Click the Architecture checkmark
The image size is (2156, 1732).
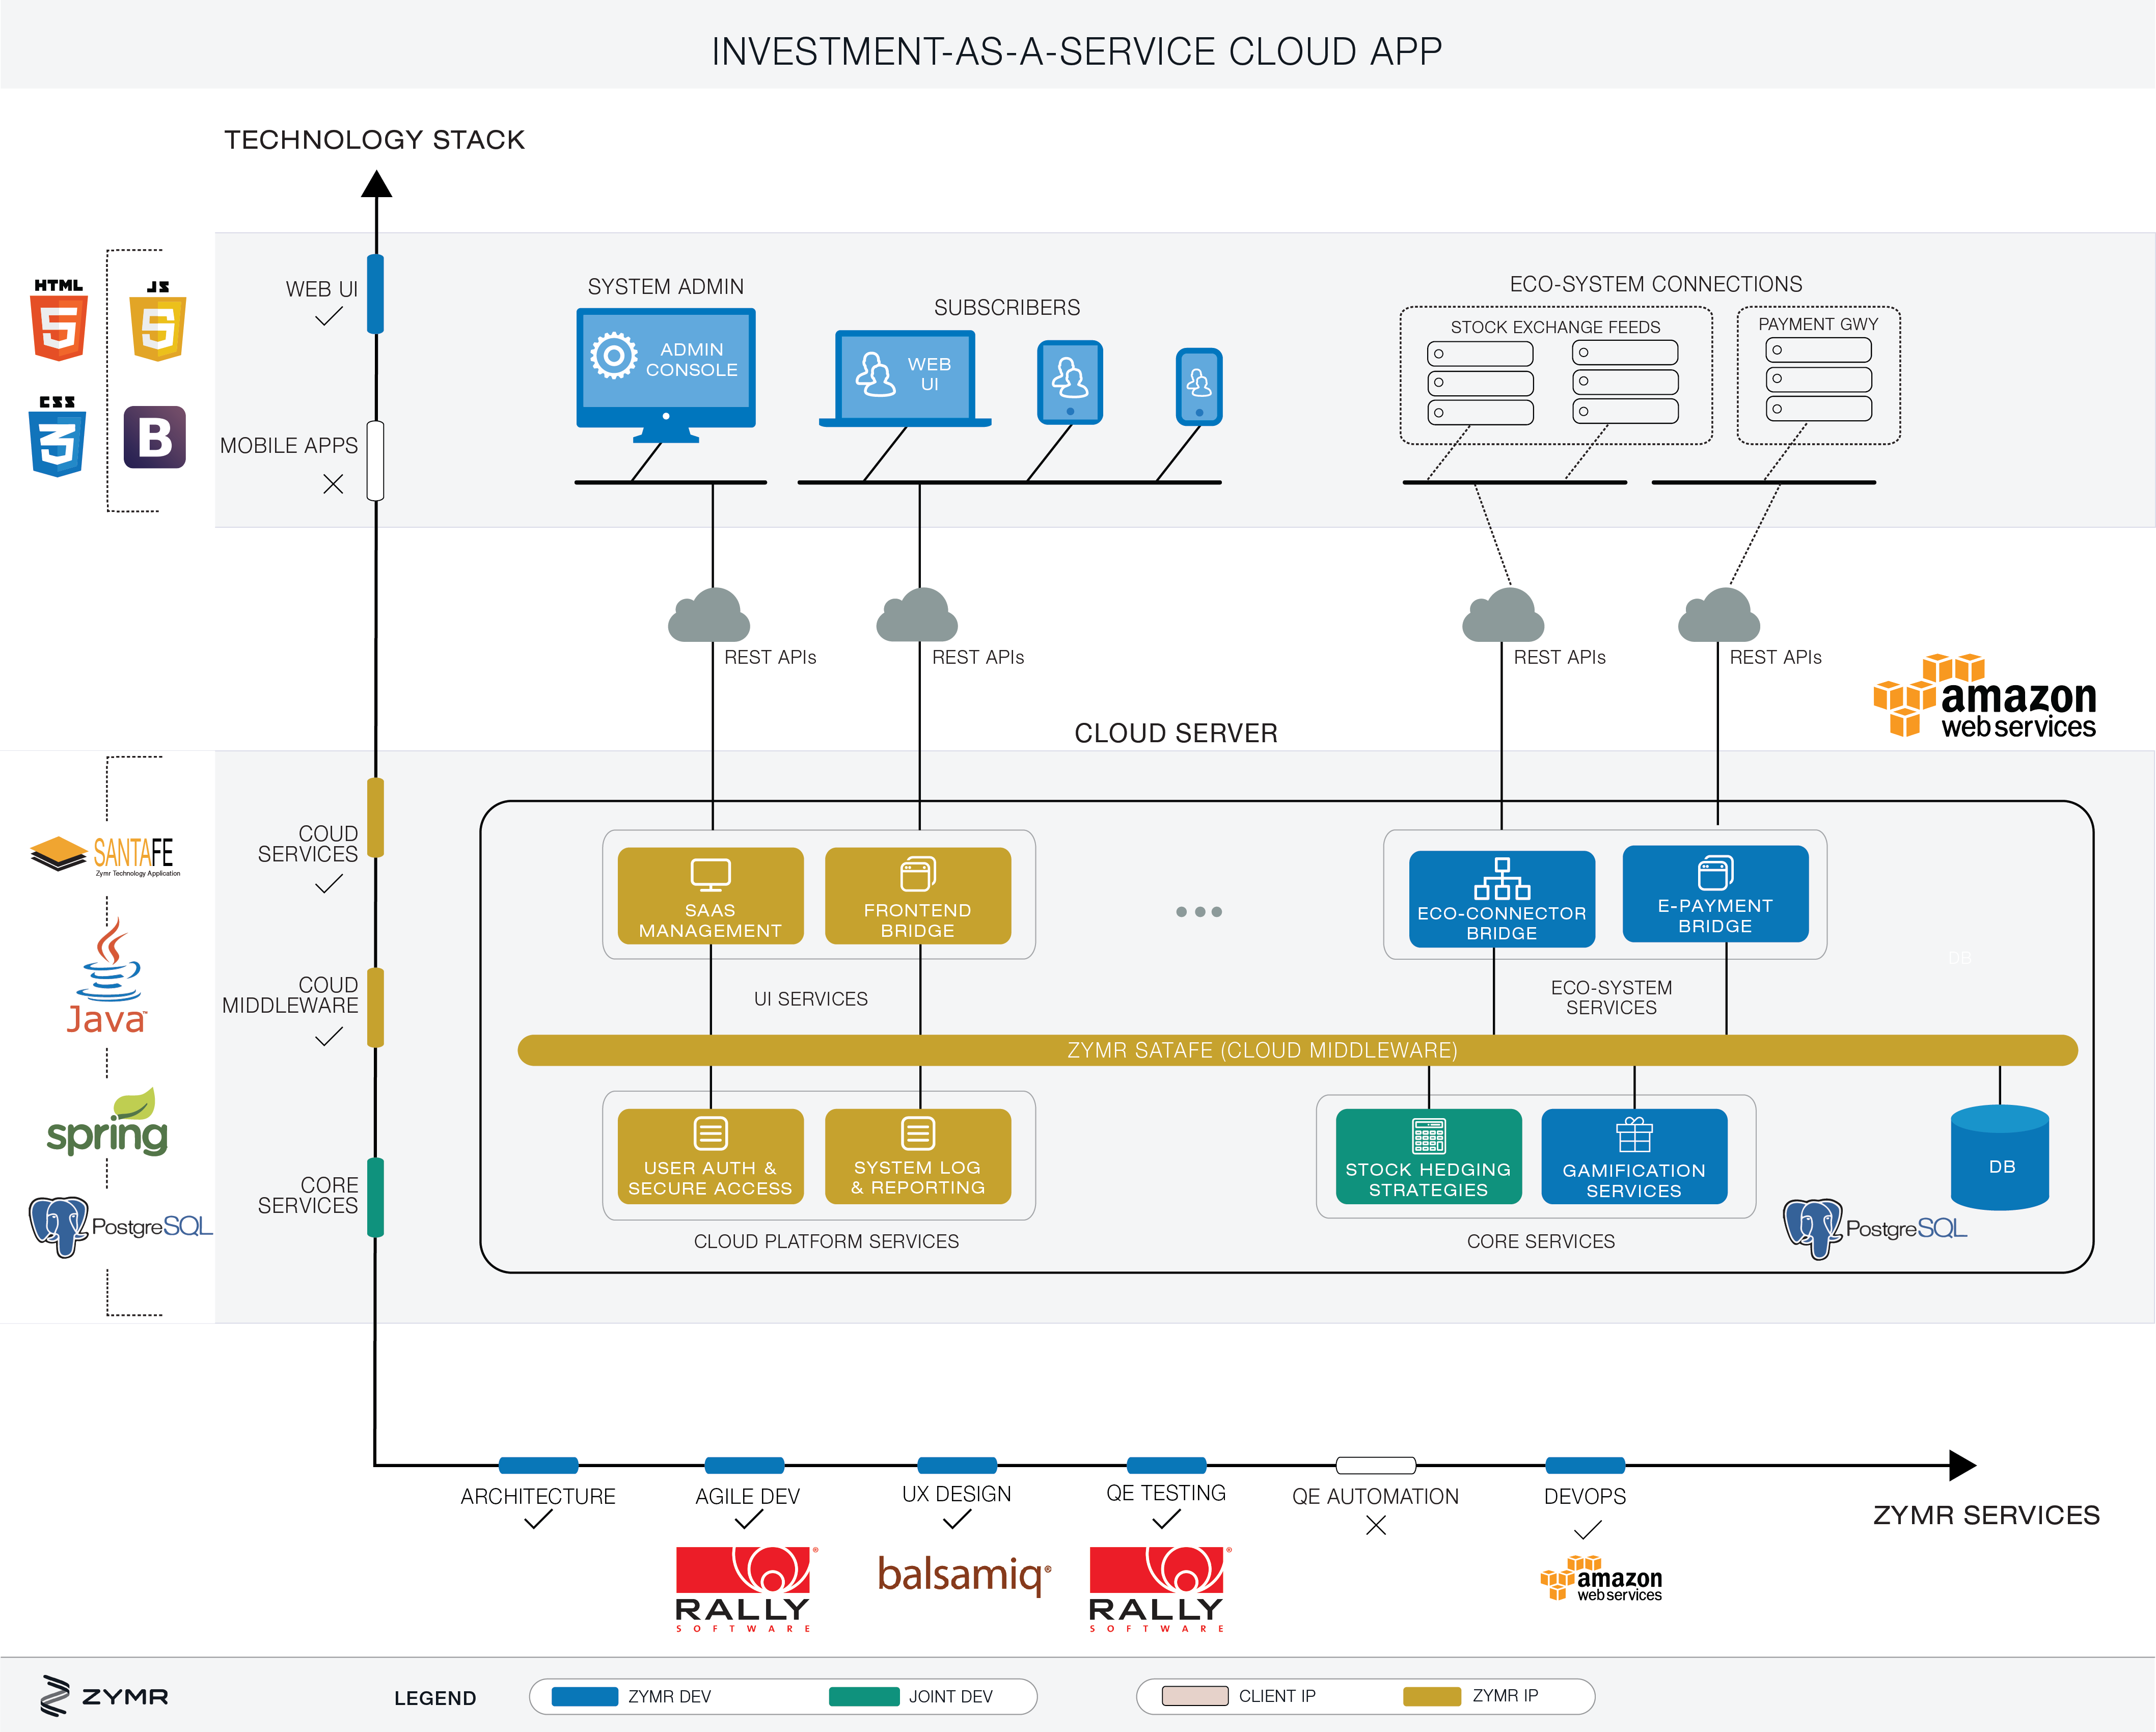click(x=538, y=1520)
